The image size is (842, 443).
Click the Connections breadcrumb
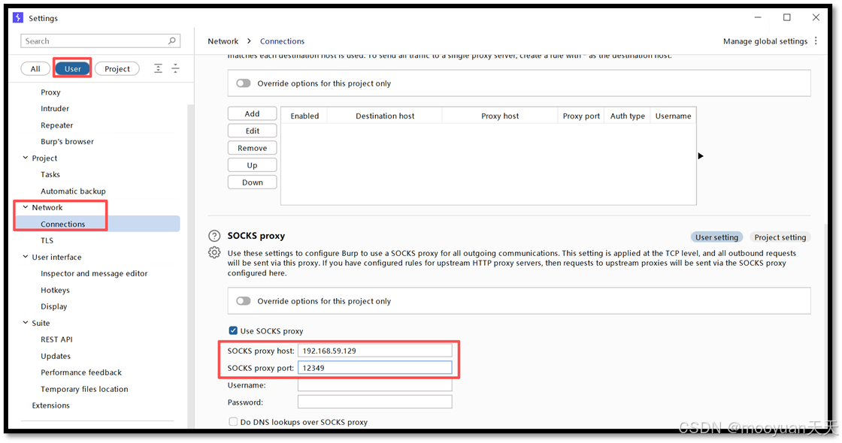point(282,41)
